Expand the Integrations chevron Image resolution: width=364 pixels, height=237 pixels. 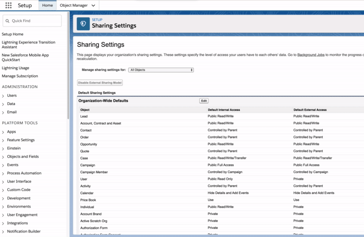tap(3, 223)
